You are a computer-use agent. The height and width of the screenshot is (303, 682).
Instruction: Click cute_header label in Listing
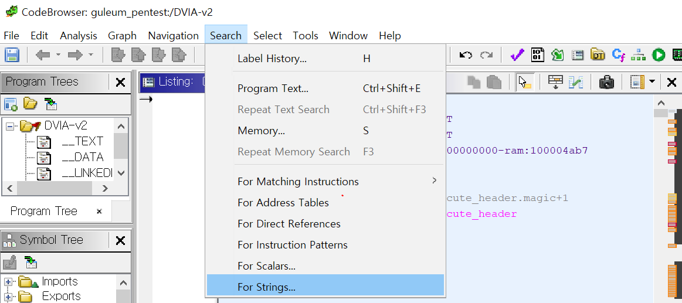point(481,215)
